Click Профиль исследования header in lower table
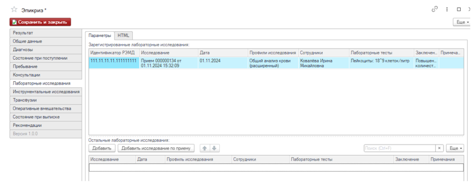The height and width of the screenshot is (185, 475). coord(199,159)
